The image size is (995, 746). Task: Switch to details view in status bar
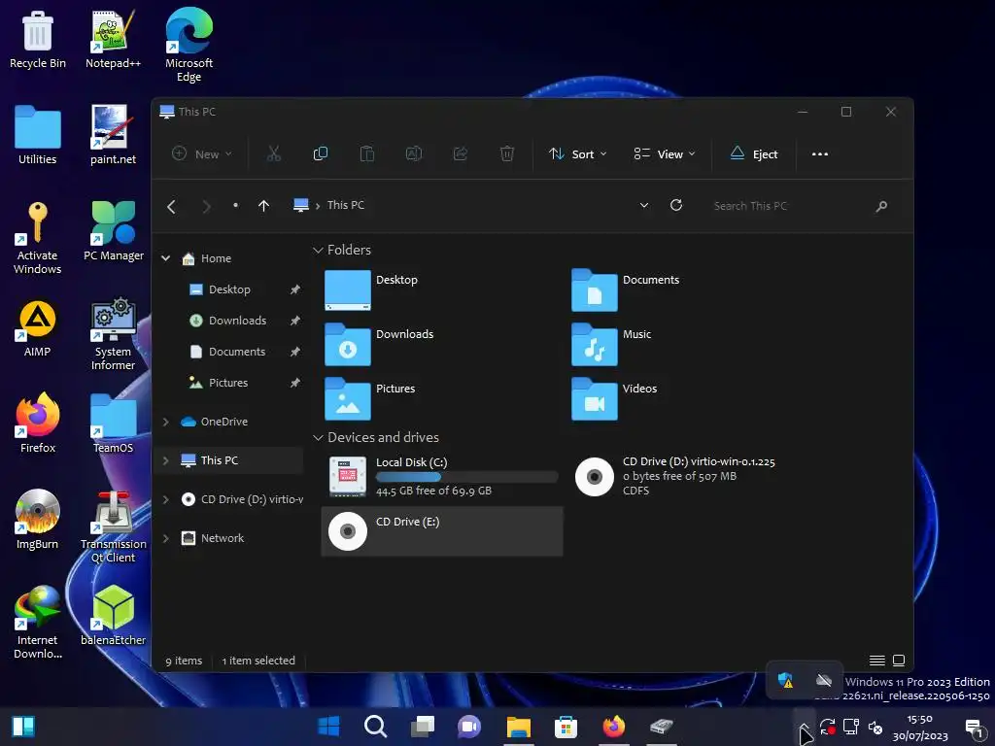pos(877,661)
